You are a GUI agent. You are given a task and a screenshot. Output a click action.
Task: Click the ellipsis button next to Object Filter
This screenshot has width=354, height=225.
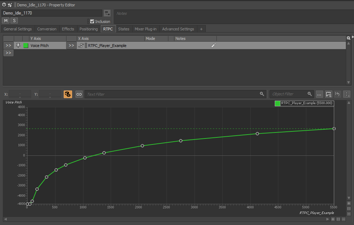pyautogui.click(x=319, y=94)
